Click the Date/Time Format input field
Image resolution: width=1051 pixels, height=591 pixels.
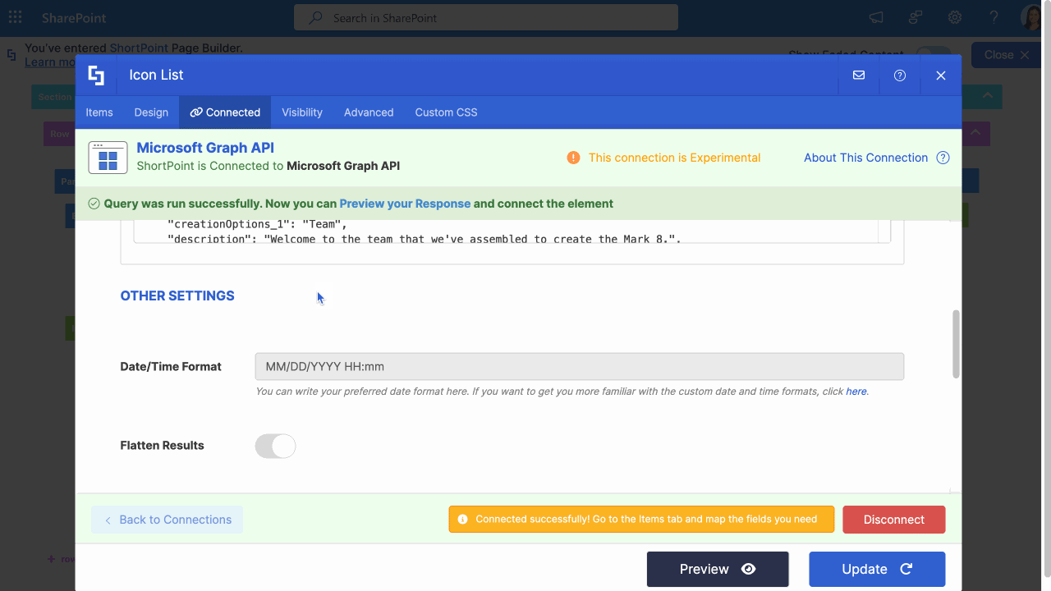(x=580, y=367)
